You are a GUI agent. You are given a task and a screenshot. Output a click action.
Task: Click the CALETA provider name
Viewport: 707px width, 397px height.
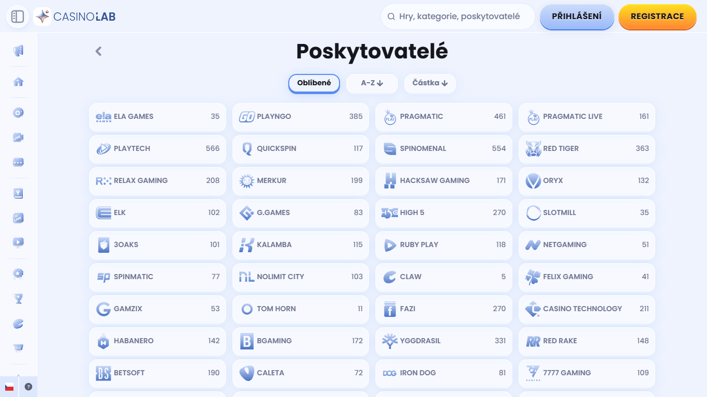tap(271, 373)
